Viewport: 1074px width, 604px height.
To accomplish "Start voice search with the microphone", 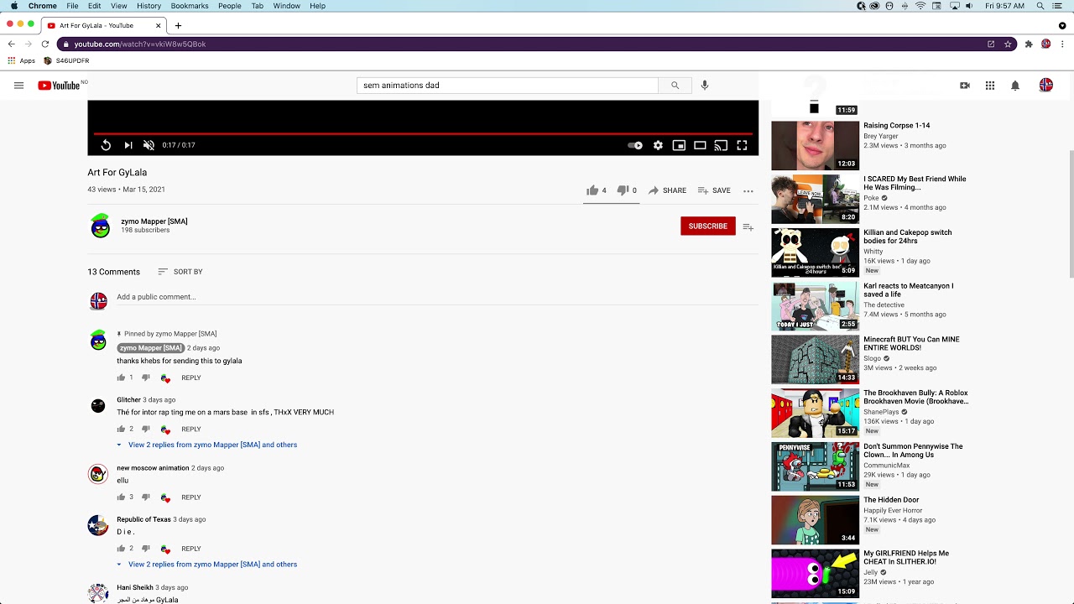I will [x=705, y=86].
